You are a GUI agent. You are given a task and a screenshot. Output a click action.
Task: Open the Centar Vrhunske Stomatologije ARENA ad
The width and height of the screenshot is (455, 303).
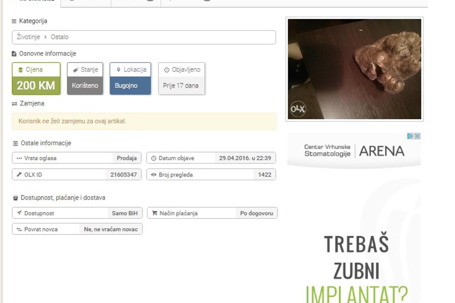354,151
